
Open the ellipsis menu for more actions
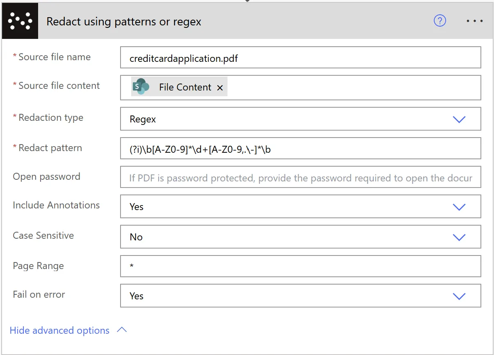click(x=474, y=21)
